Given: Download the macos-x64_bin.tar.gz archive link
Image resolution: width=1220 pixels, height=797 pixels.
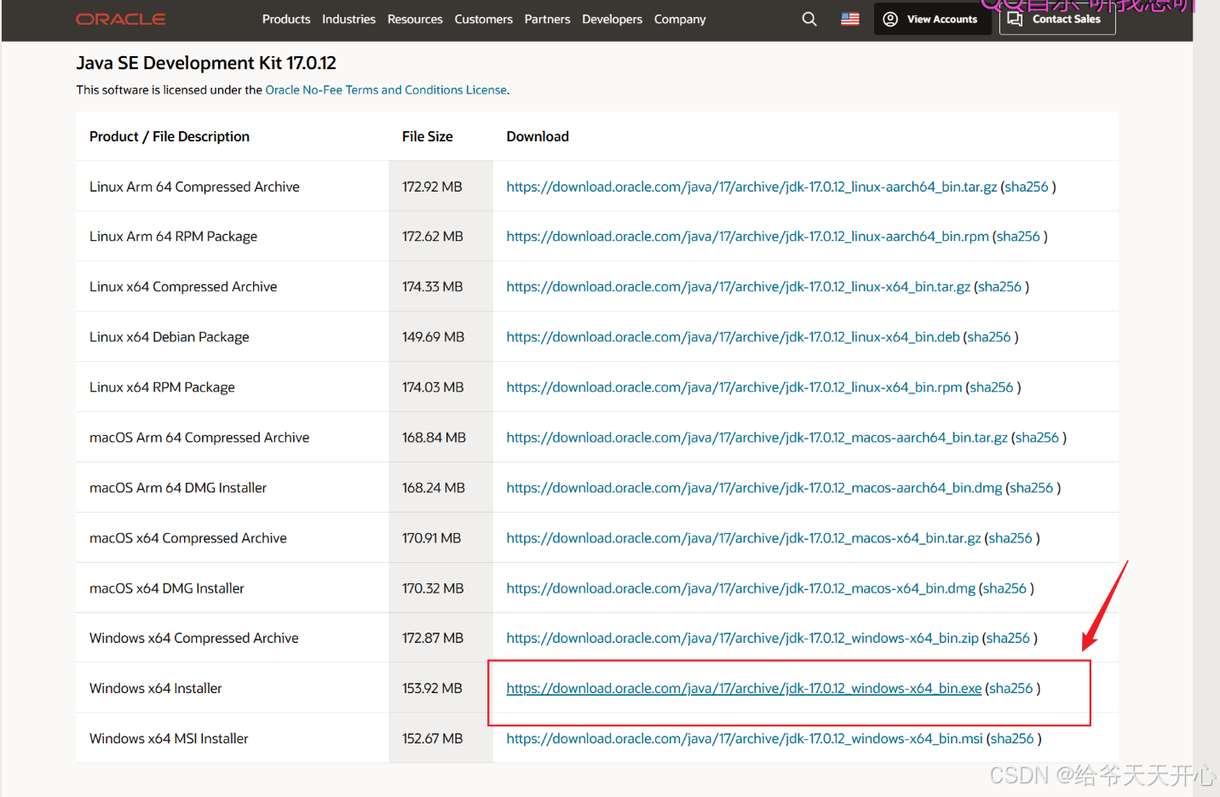Looking at the screenshot, I should 744,537.
